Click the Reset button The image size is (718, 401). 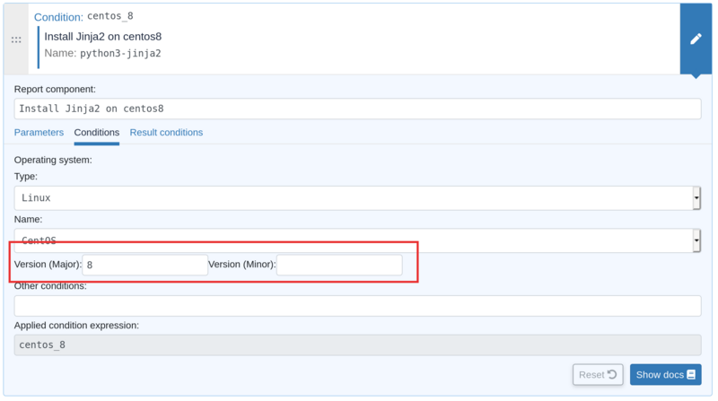pyautogui.click(x=598, y=374)
